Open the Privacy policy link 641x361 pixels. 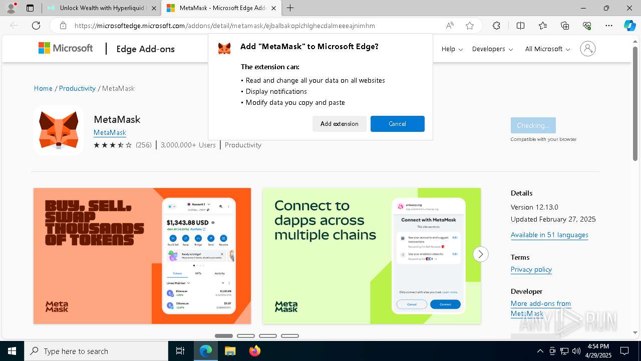531,269
